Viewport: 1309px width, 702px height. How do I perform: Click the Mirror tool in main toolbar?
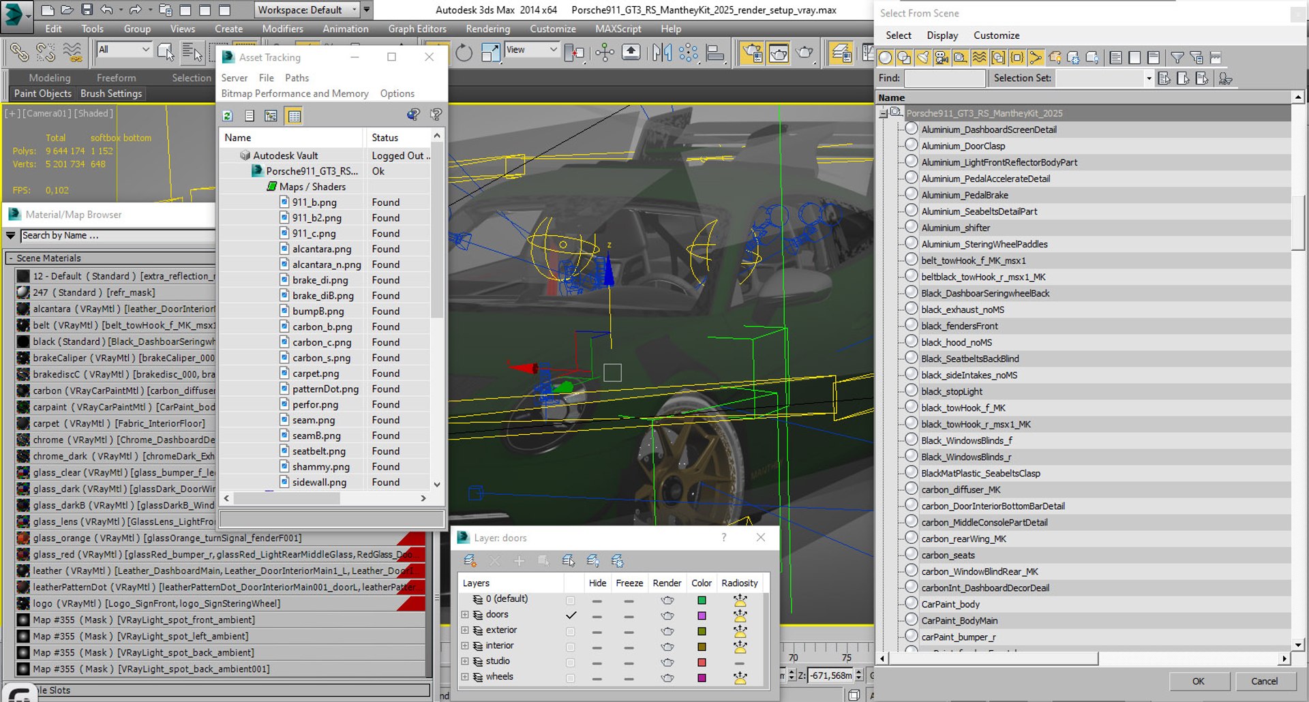pos(661,52)
